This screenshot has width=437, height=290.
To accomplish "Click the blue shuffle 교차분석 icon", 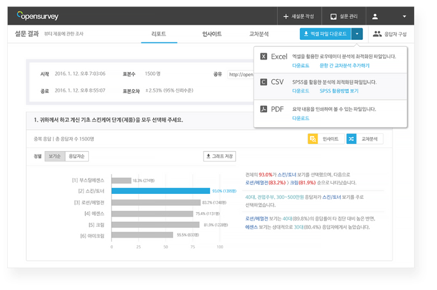I will 351,139.
